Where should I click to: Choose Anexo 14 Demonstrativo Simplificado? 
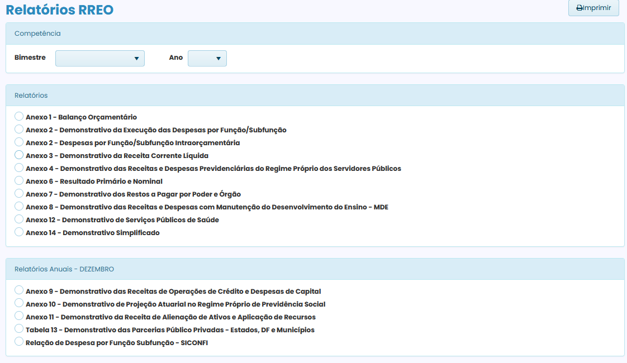tap(19, 232)
